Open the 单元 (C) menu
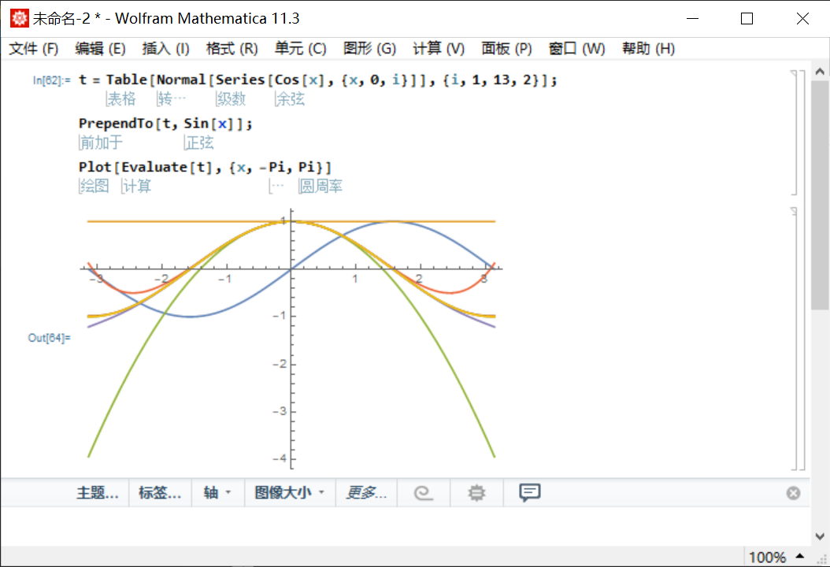Image resolution: width=830 pixels, height=567 pixels. coord(300,49)
